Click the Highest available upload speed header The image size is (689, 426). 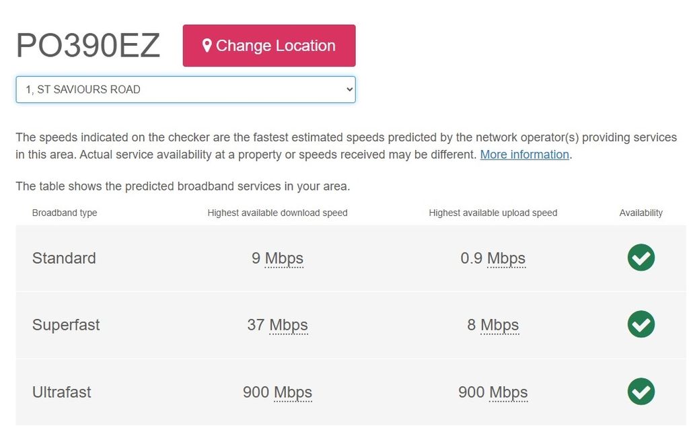[493, 213]
